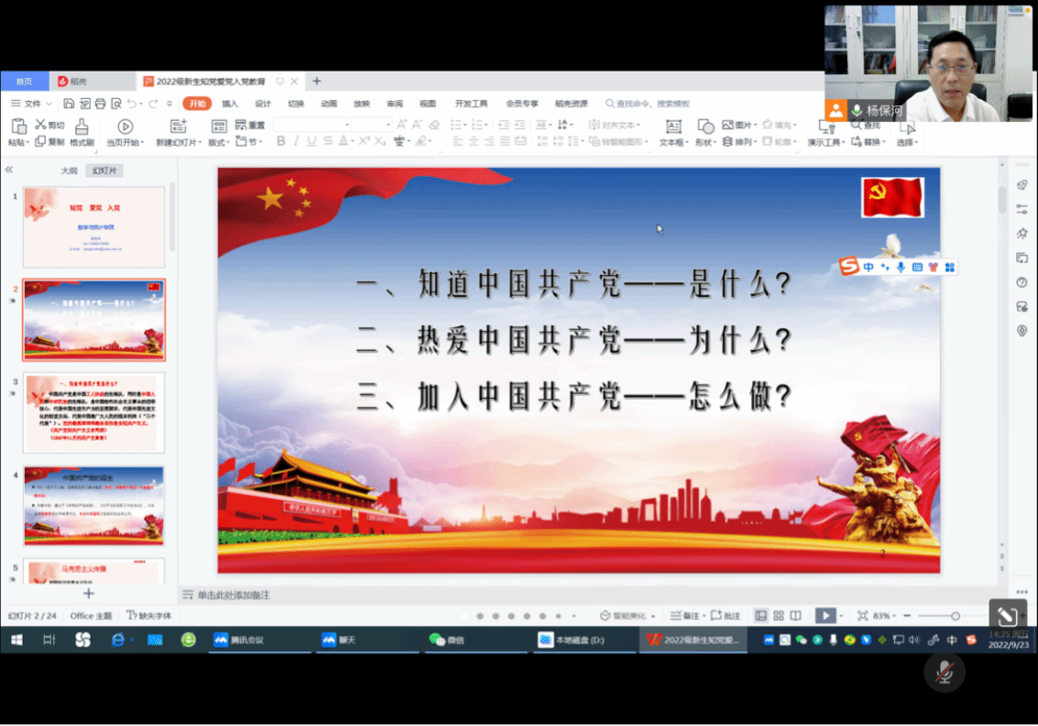Click the zoom slider handle
This screenshot has width=1038, height=726.
point(955,616)
